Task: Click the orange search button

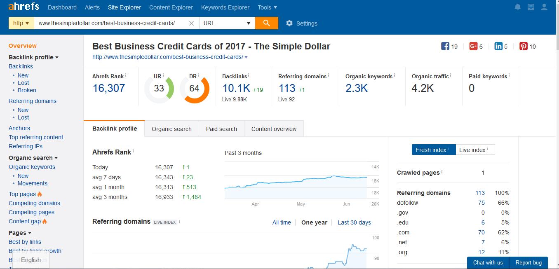Action: (267, 23)
